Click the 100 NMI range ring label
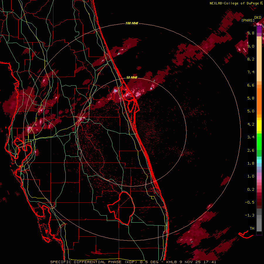 tap(132, 23)
